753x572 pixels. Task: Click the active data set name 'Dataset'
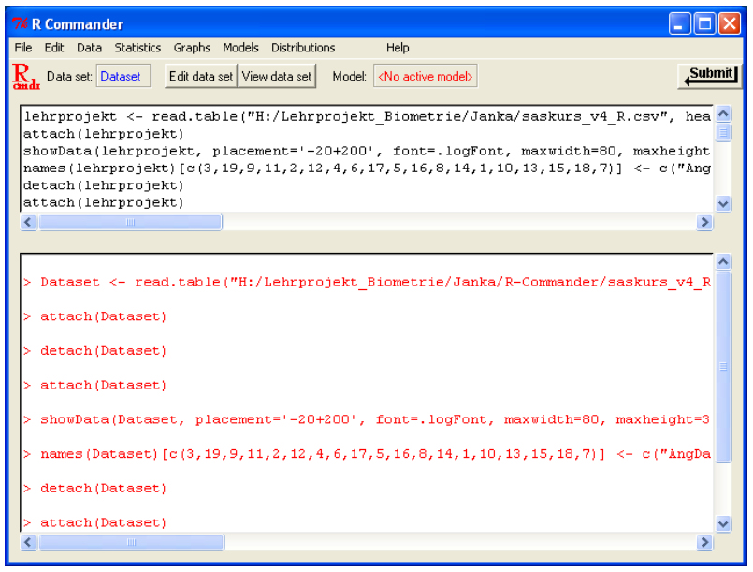121,77
